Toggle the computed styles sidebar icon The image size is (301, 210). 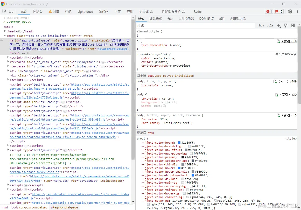pyautogui.click(x=293, y=25)
